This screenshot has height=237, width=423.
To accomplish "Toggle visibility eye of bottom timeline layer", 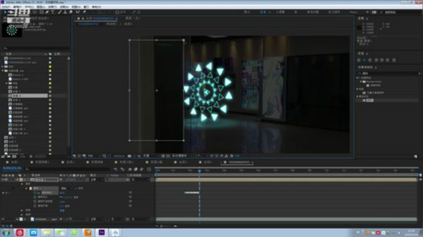I will [x=4, y=219].
